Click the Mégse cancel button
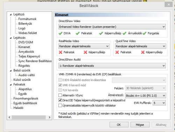The image size is (175, 132). 140,125
